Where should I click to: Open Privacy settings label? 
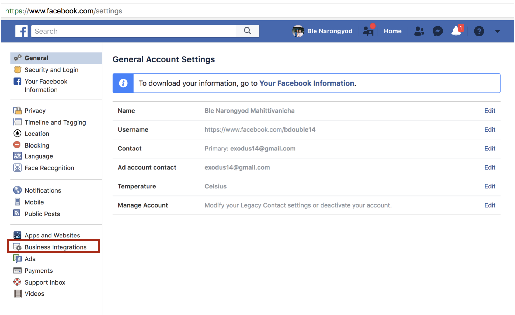[x=35, y=111]
